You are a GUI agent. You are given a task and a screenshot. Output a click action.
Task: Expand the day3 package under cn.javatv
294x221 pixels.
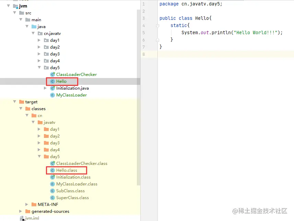tap(39, 54)
